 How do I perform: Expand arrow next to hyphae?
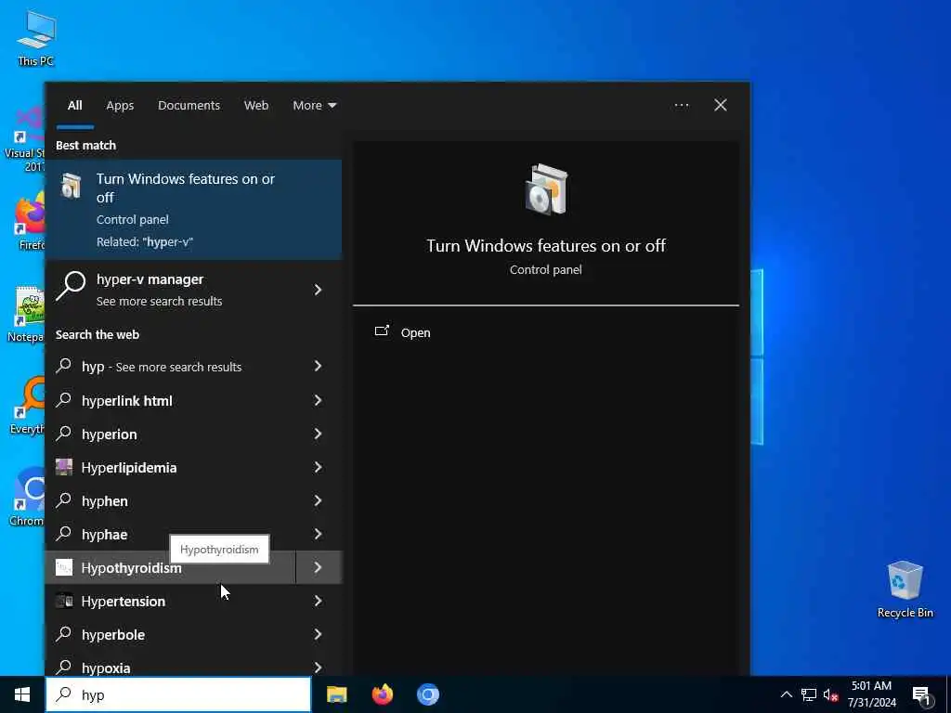318,534
